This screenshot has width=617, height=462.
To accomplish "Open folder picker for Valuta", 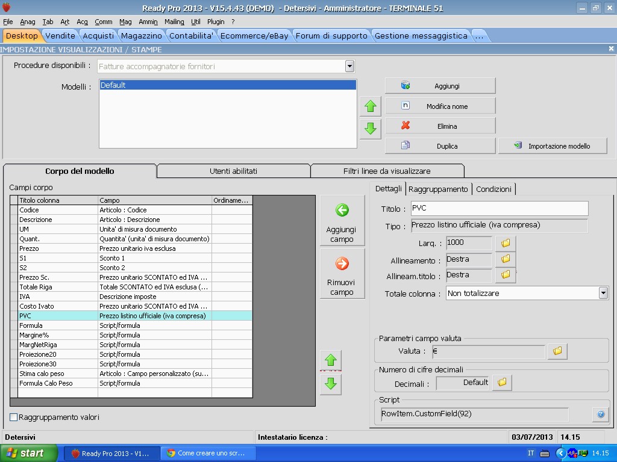I will coord(557,351).
